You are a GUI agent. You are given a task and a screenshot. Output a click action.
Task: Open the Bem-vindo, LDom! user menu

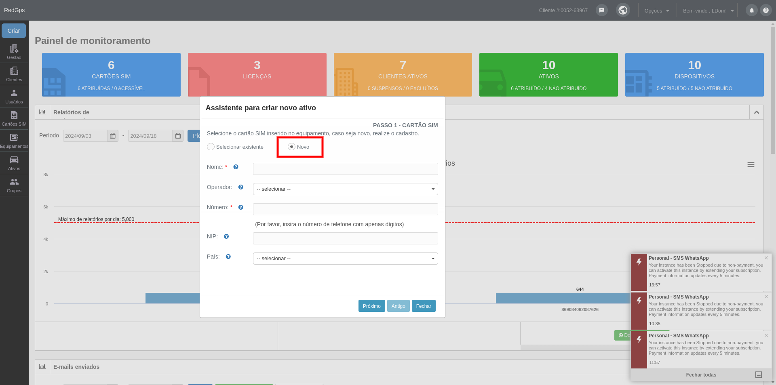pos(708,11)
